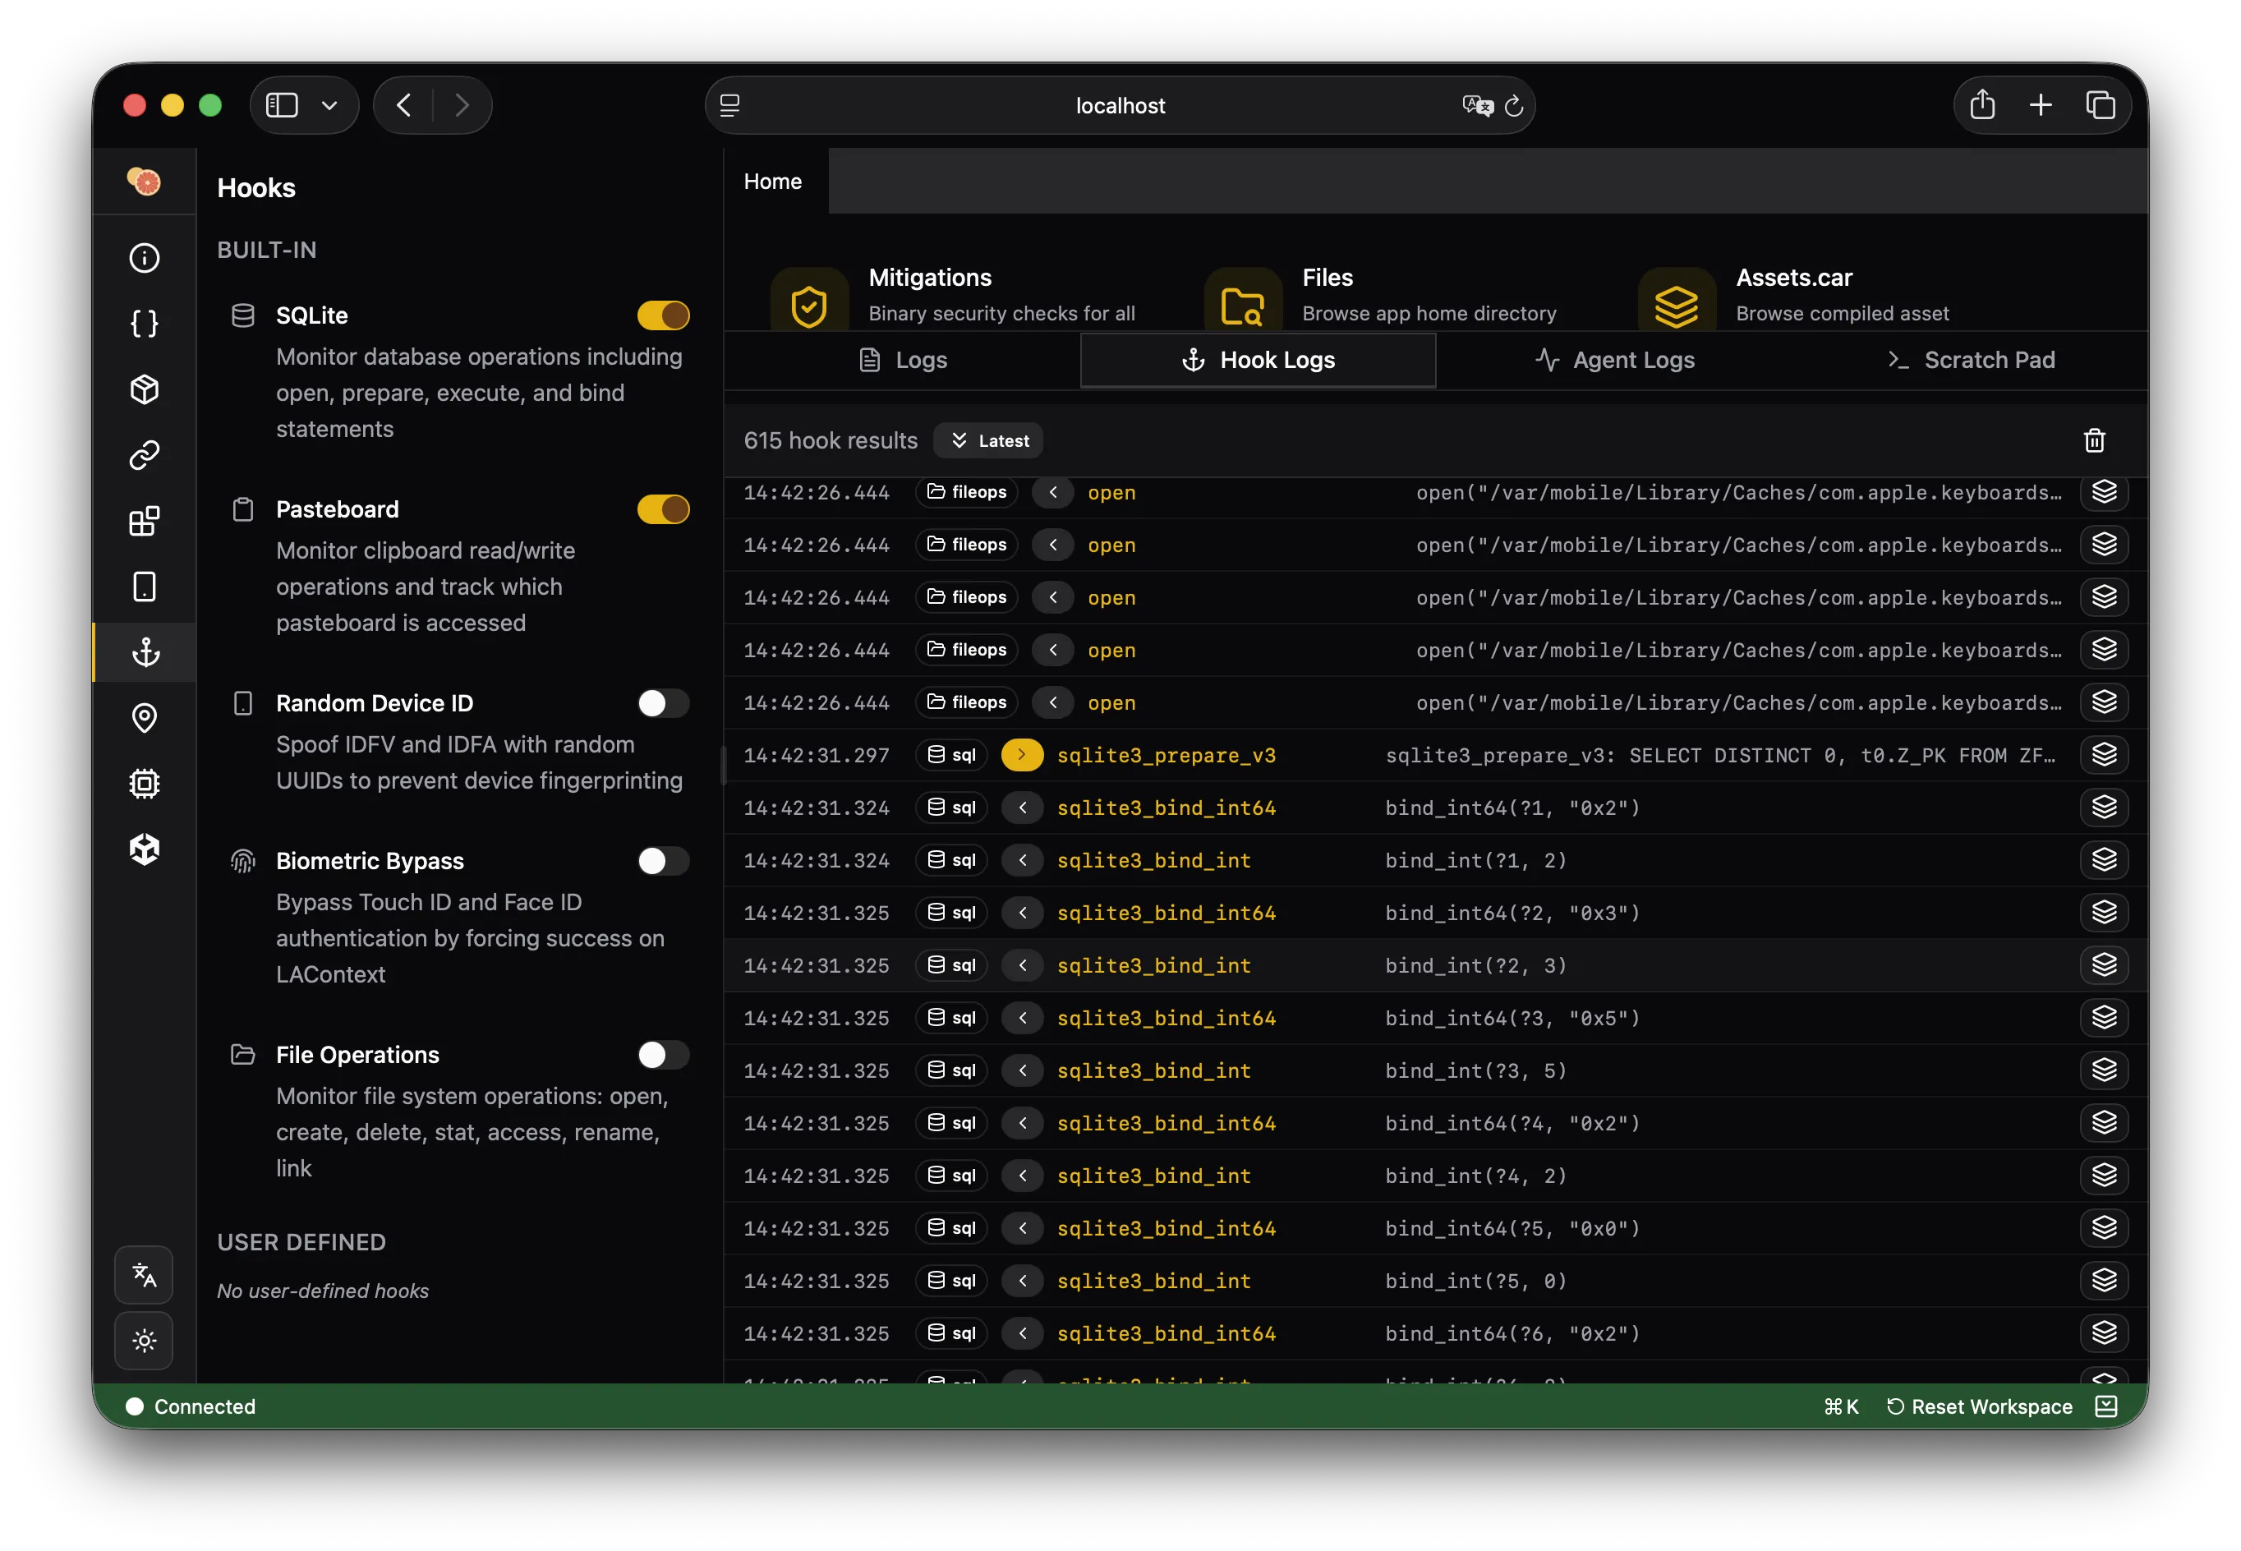Turn on the Biometric Bypass switch

663,861
